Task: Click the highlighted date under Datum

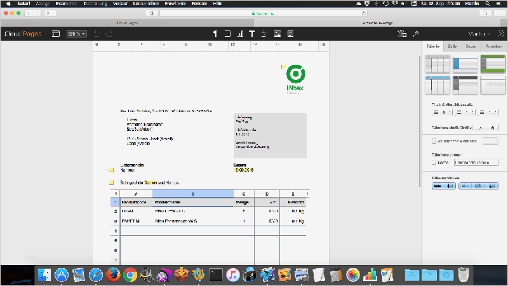Action: [x=244, y=170]
